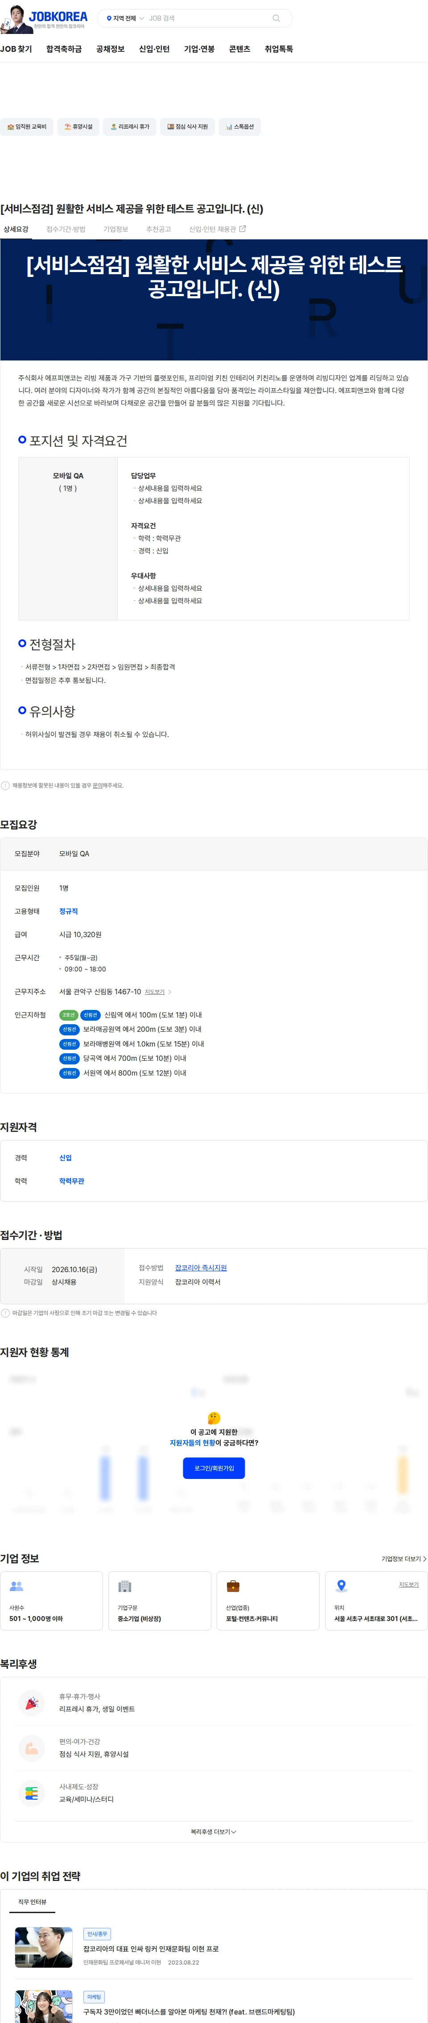
Task: Click the 학력무관 education link
Action: 71,1181
